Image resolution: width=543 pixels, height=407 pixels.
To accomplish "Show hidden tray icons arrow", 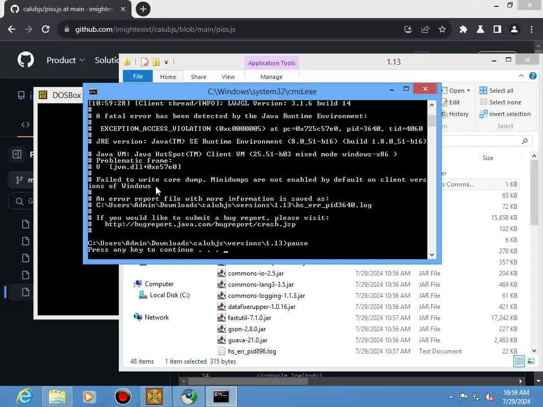I will tap(451, 397).
